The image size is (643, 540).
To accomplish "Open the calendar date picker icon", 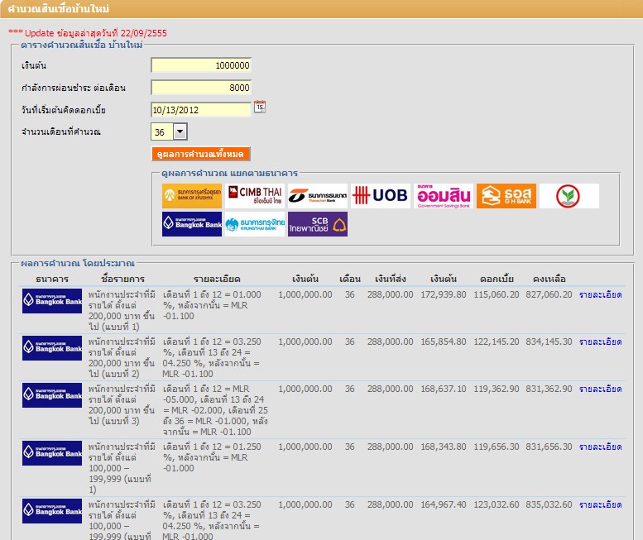I will [260, 107].
